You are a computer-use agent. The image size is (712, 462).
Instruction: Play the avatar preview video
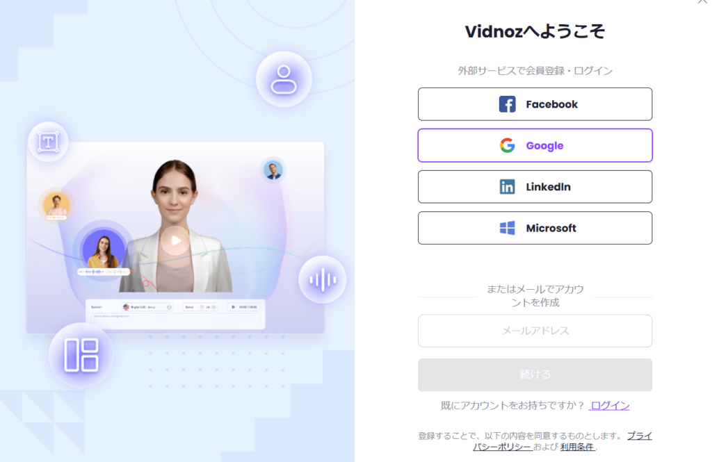coord(175,240)
